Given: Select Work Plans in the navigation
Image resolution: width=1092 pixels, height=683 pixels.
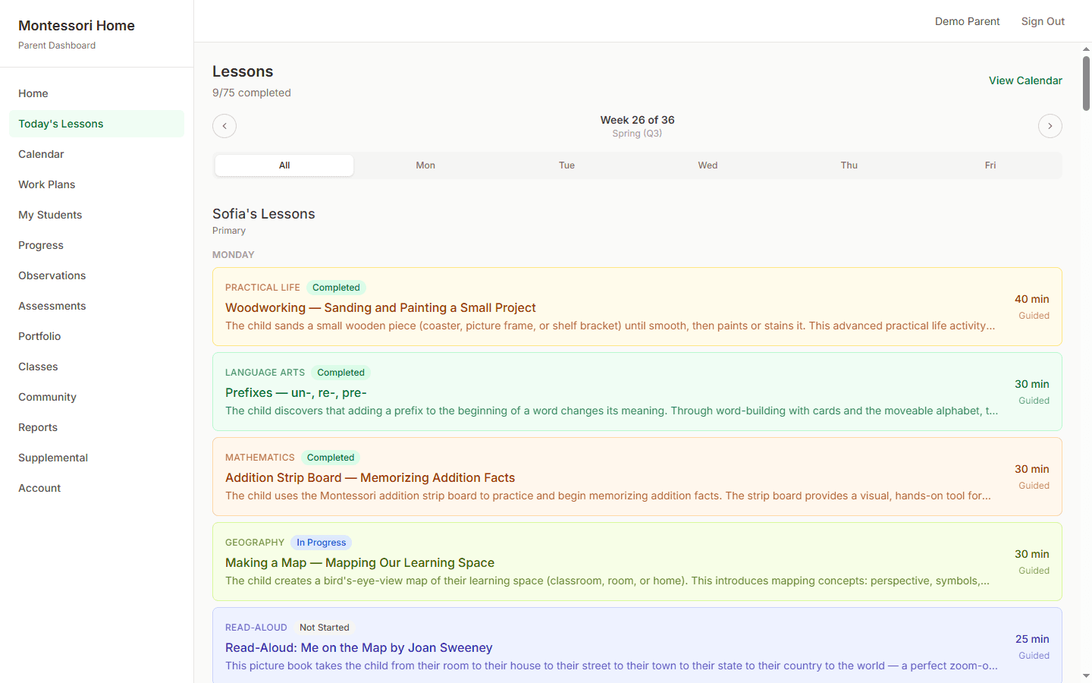Looking at the screenshot, I should (x=46, y=184).
